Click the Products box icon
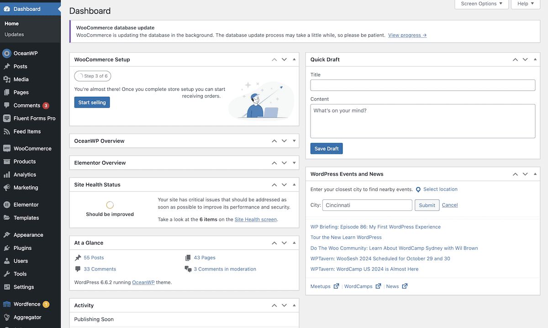548x328 pixels. [x=7, y=161]
